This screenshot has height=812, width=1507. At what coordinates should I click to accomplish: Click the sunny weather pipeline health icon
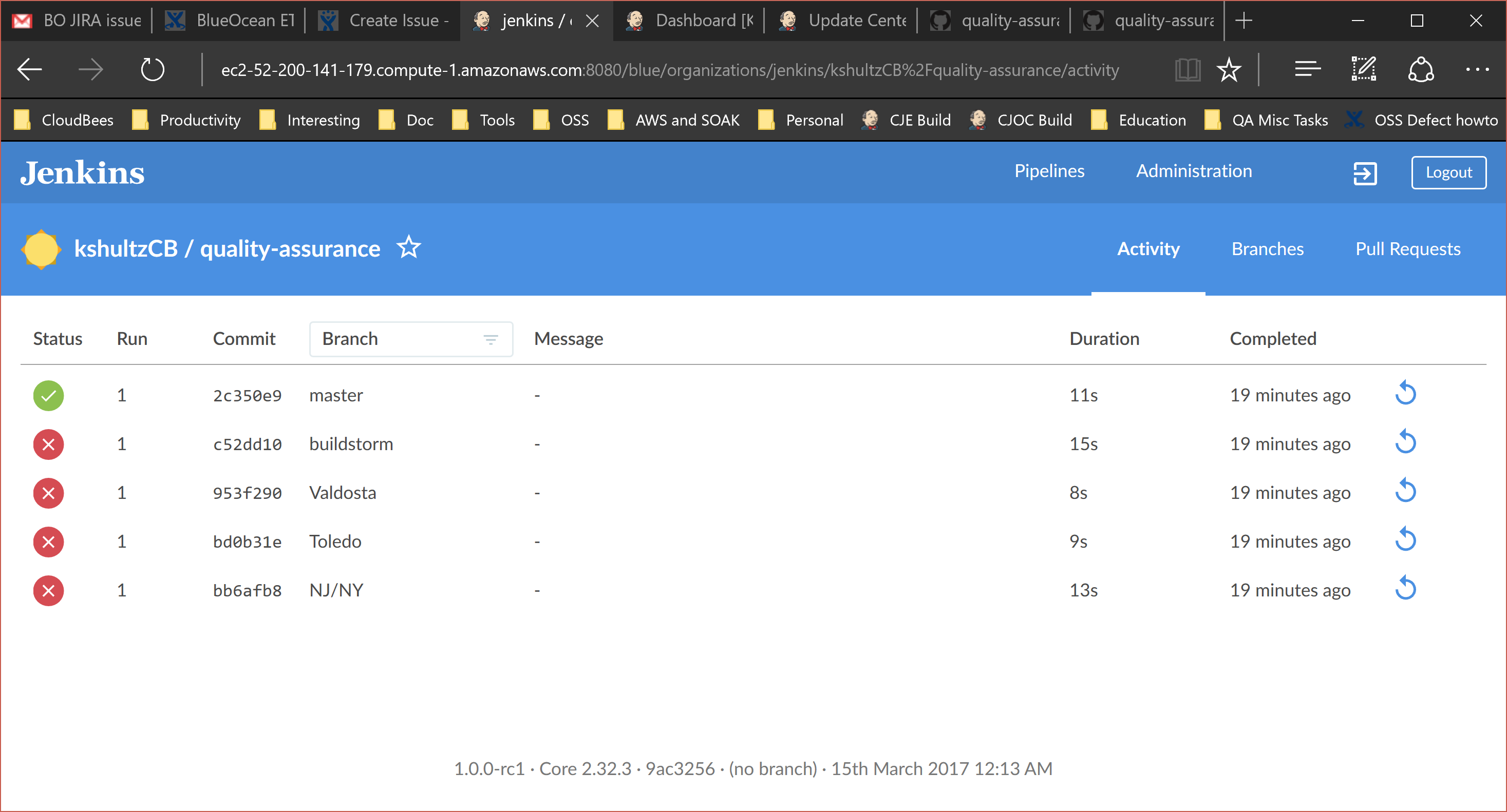[x=41, y=249]
